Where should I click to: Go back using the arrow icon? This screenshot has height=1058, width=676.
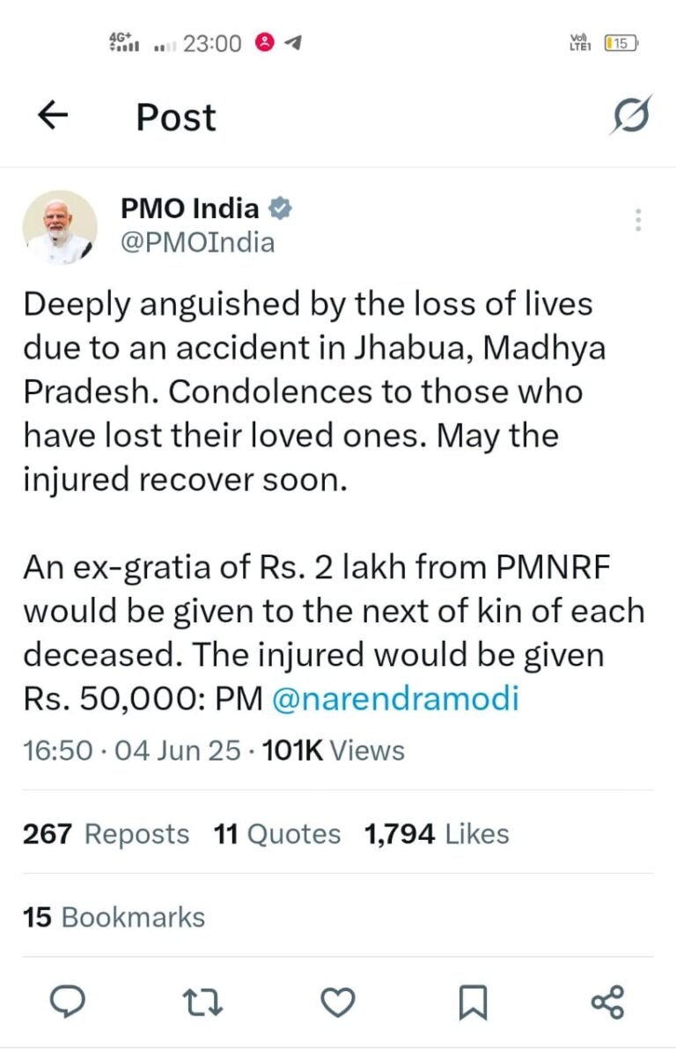(x=53, y=114)
